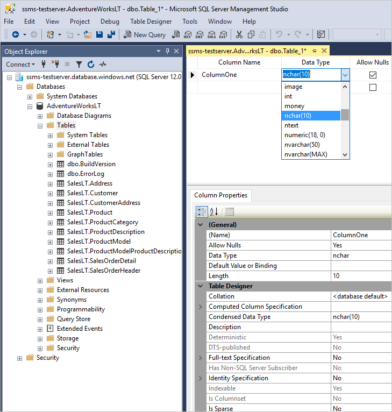Click the Filter funnel icon
The width and height of the screenshot is (392, 412).
79,65
